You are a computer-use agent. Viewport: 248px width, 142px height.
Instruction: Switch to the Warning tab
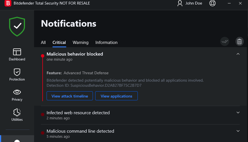(80, 43)
